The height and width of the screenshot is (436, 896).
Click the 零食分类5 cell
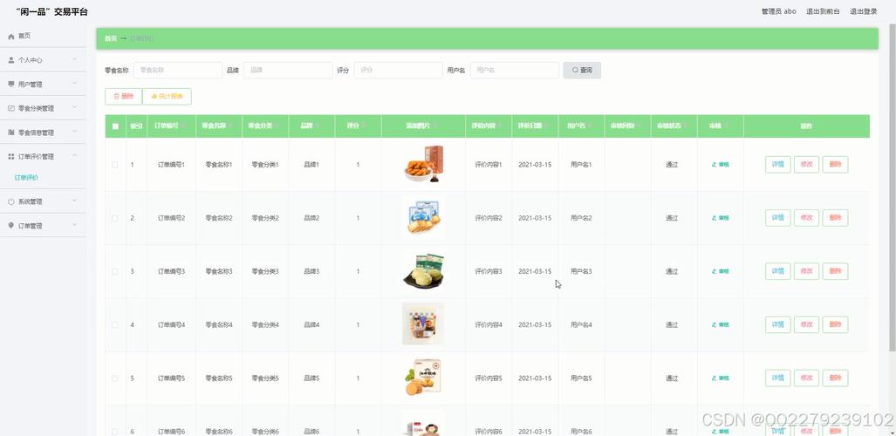point(265,378)
